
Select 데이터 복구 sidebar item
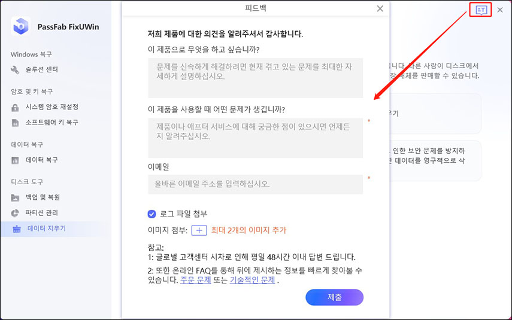click(42, 160)
